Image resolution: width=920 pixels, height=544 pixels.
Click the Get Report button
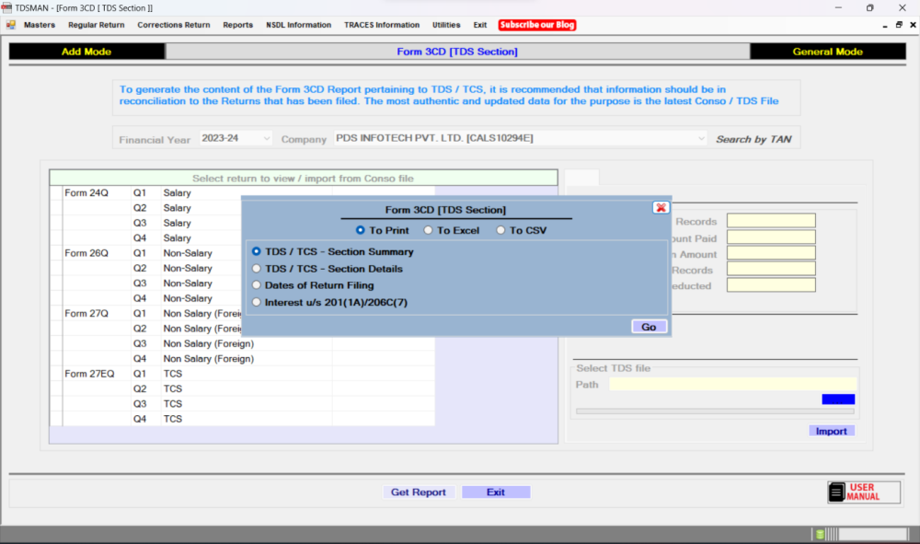coord(419,492)
